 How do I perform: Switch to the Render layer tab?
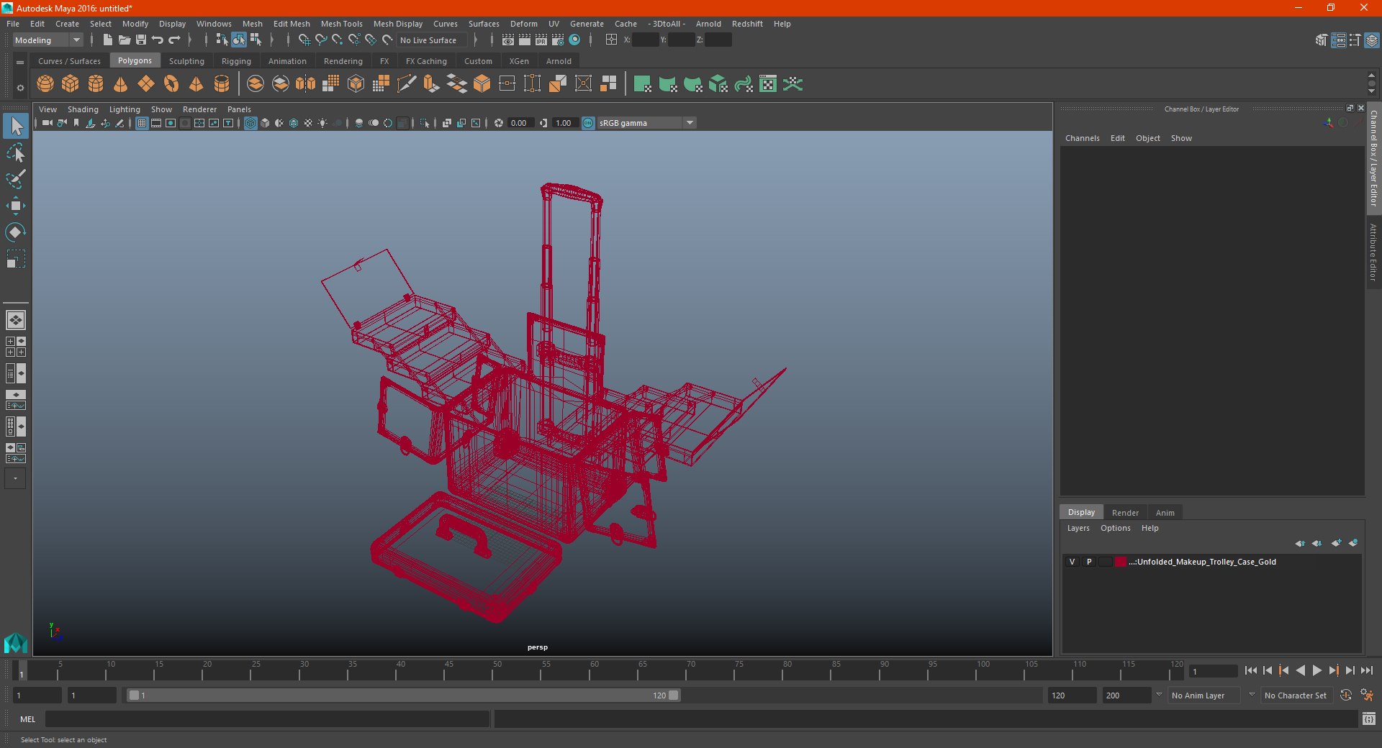[1125, 513]
